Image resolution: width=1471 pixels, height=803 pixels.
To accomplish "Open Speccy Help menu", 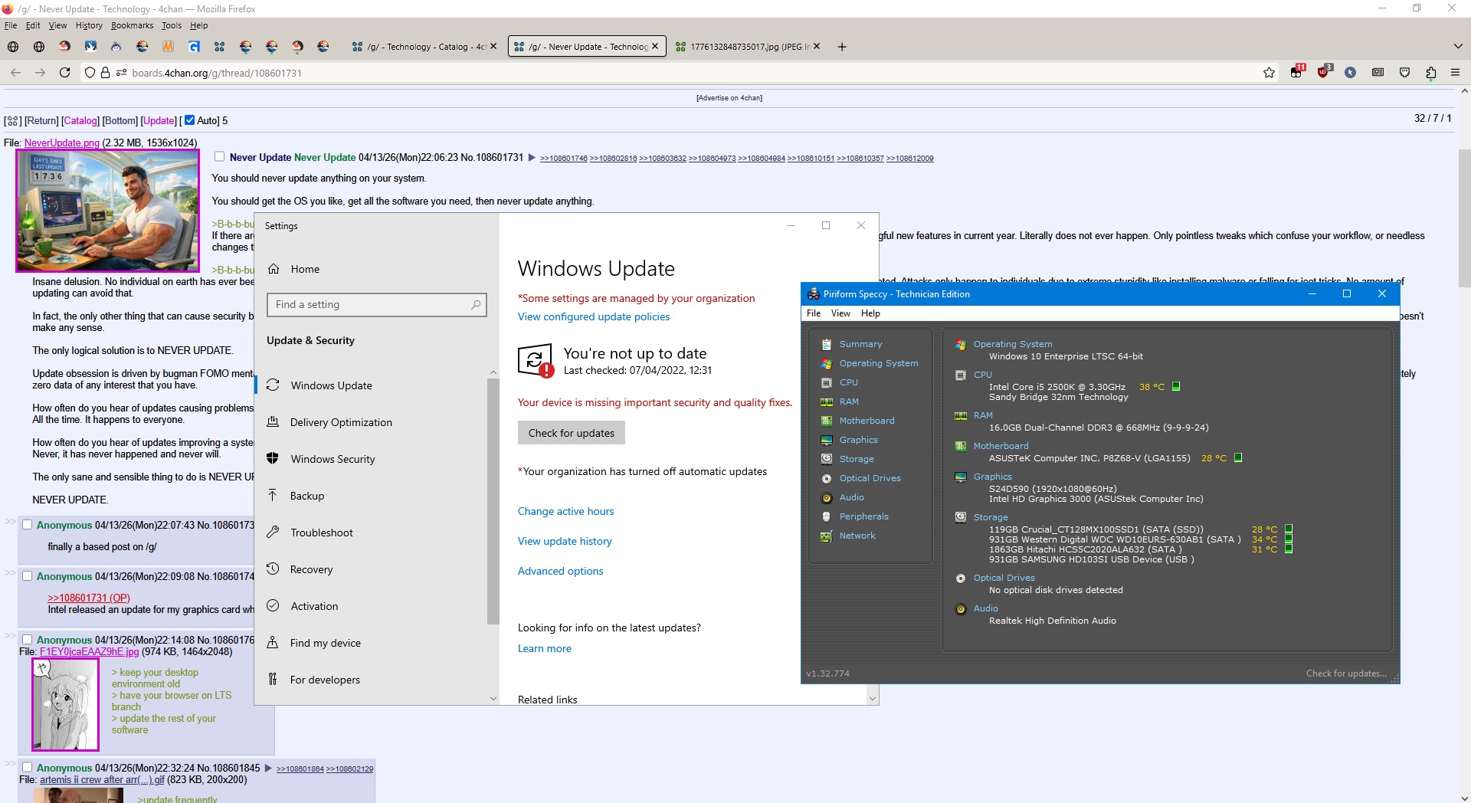I will [x=870, y=313].
